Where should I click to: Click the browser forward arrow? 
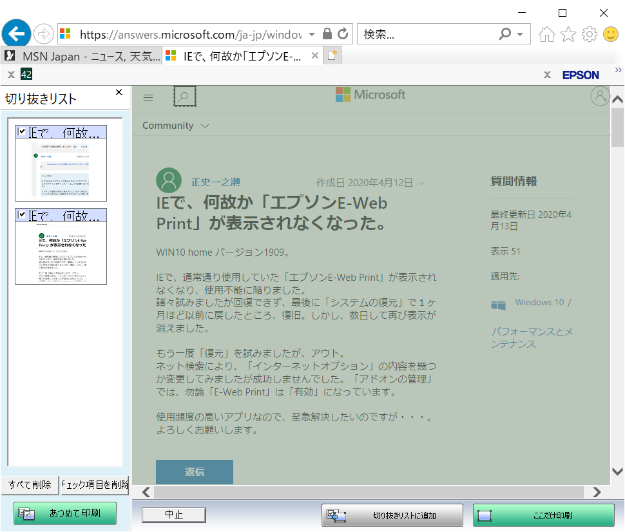[x=43, y=34]
